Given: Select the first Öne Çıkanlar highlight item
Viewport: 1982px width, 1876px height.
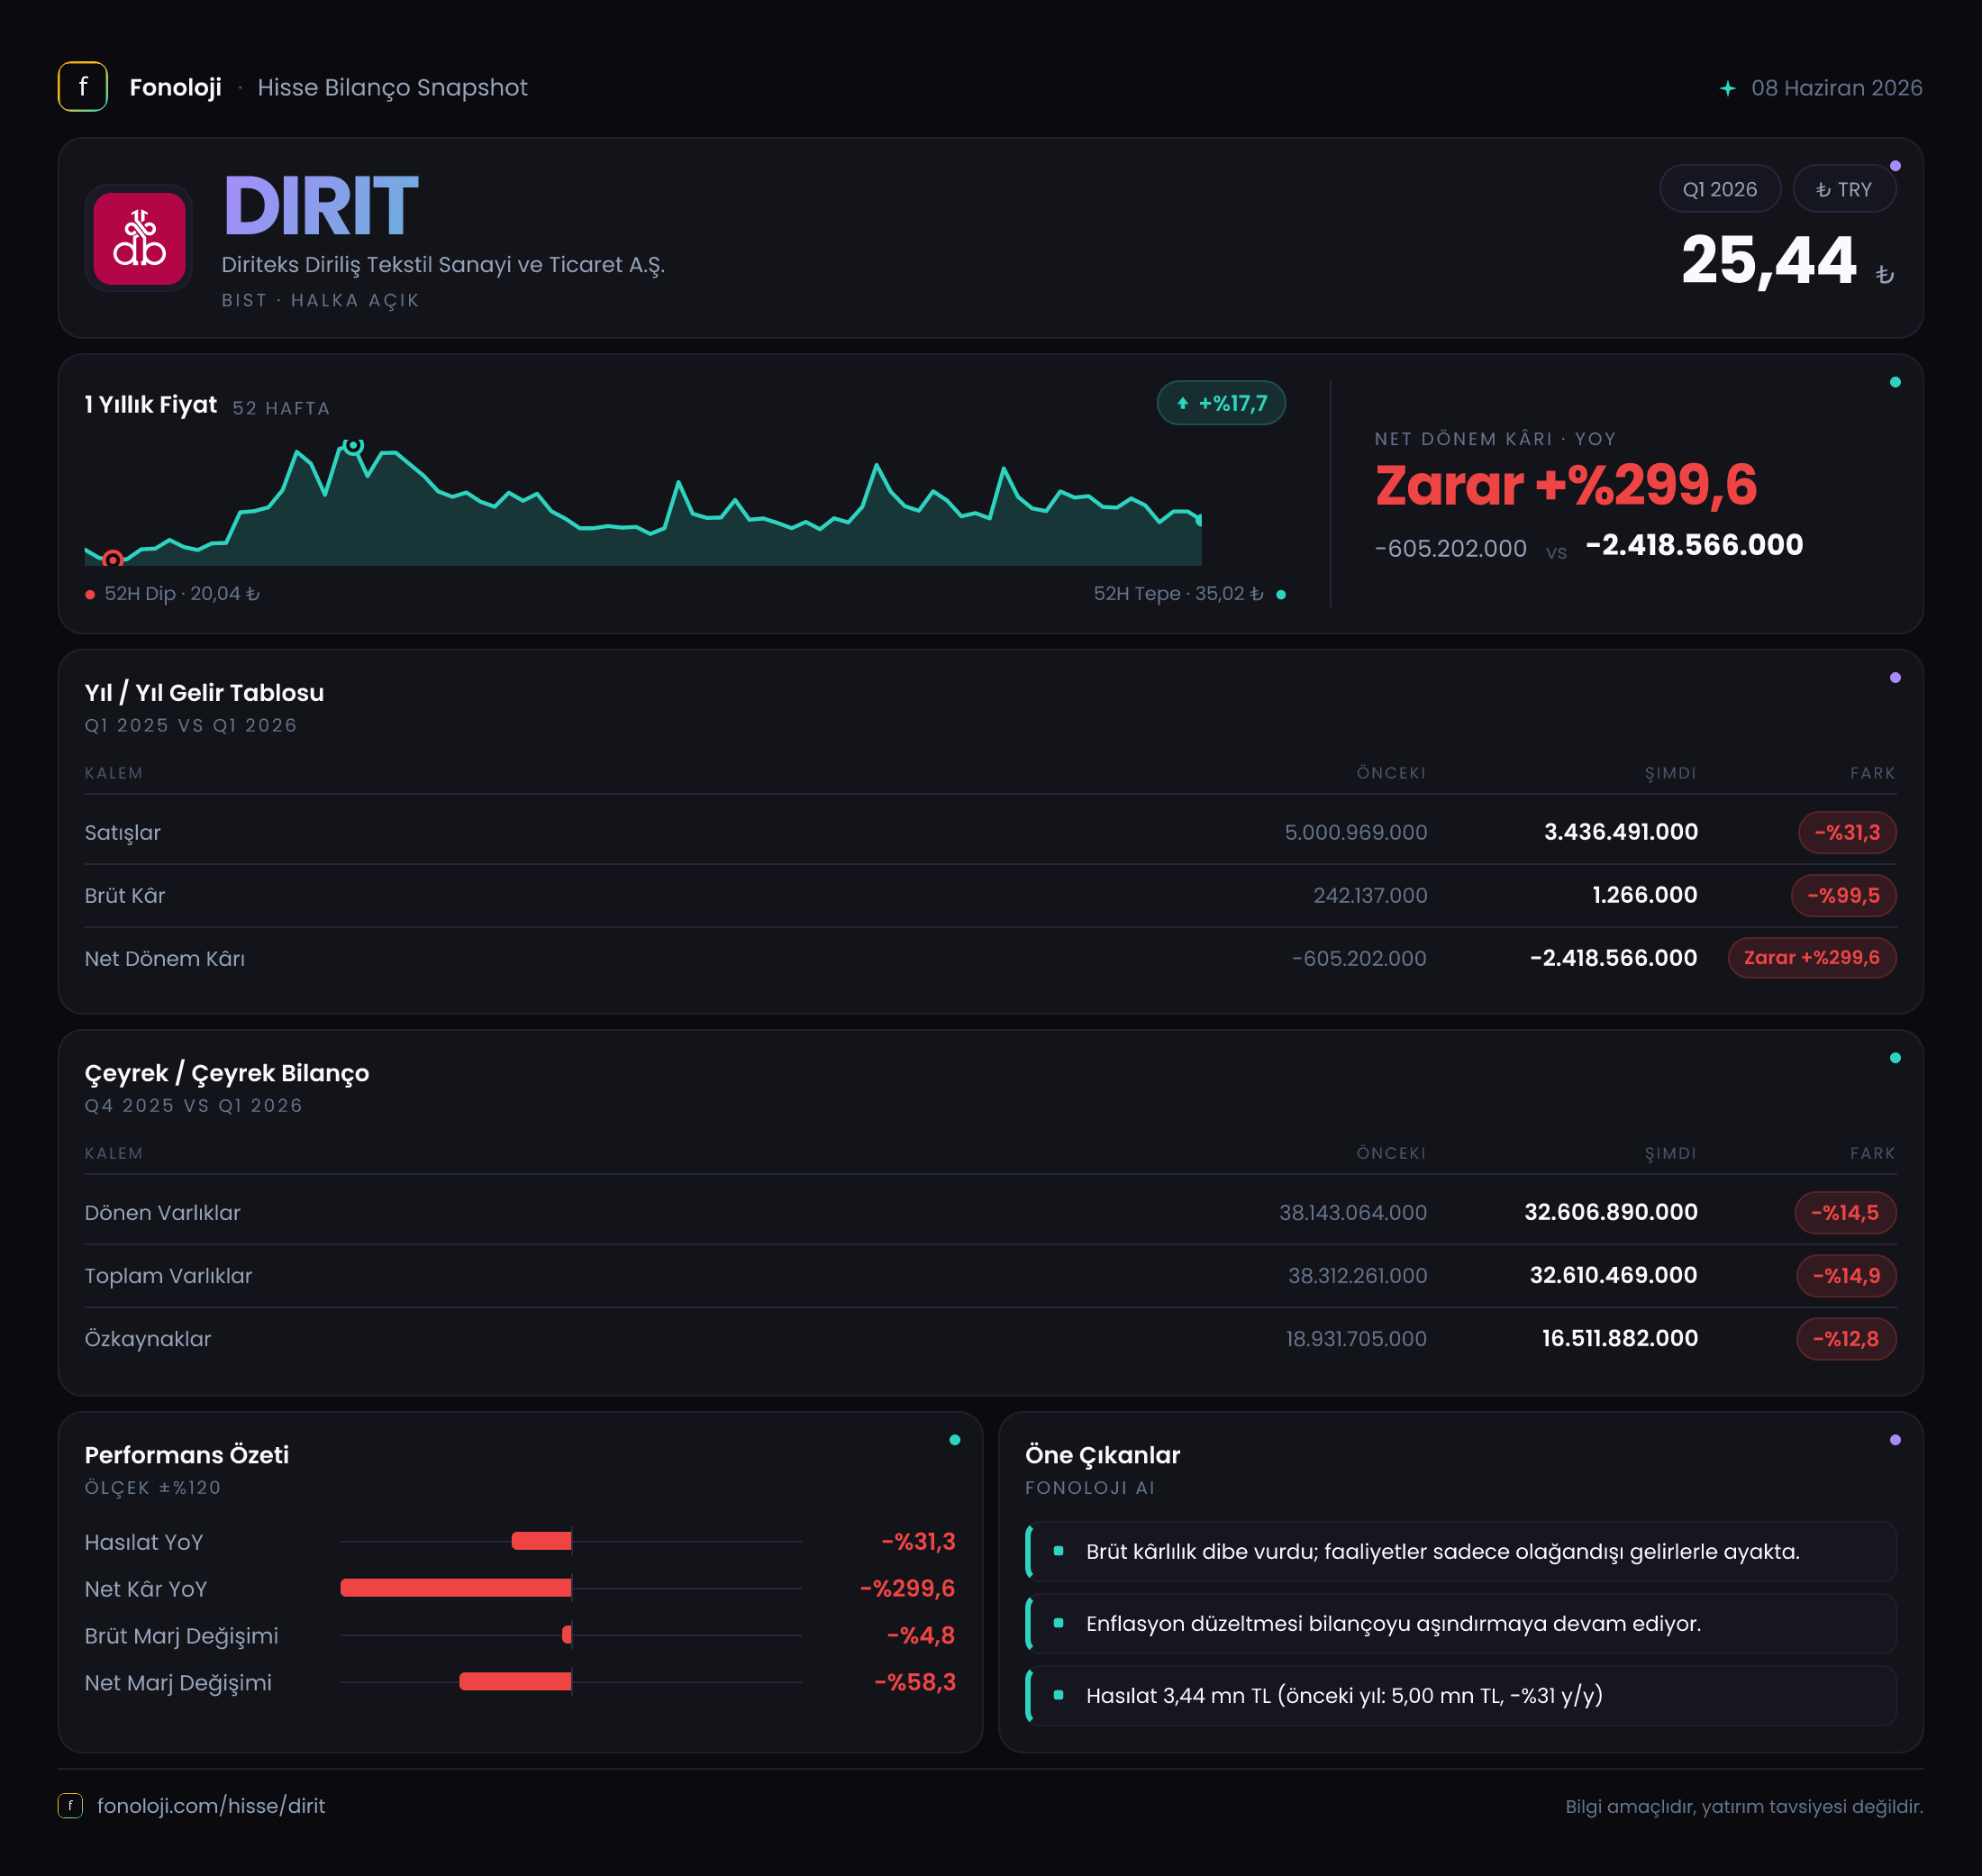Looking at the screenshot, I should (1461, 1551).
